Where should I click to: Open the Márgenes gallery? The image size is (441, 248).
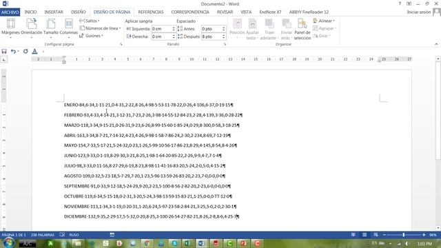coord(11,28)
